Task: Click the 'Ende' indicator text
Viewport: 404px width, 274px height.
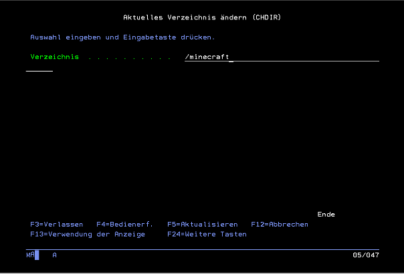Action: coord(326,215)
